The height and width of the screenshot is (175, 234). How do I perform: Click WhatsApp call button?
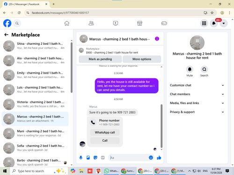pos(105,133)
